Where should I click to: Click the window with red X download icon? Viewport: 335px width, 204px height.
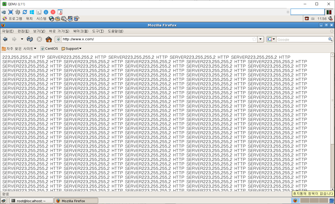point(60,12)
